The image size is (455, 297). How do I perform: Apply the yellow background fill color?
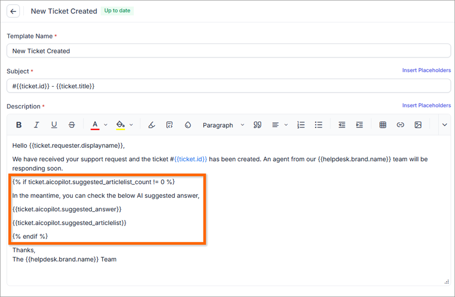(120, 125)
